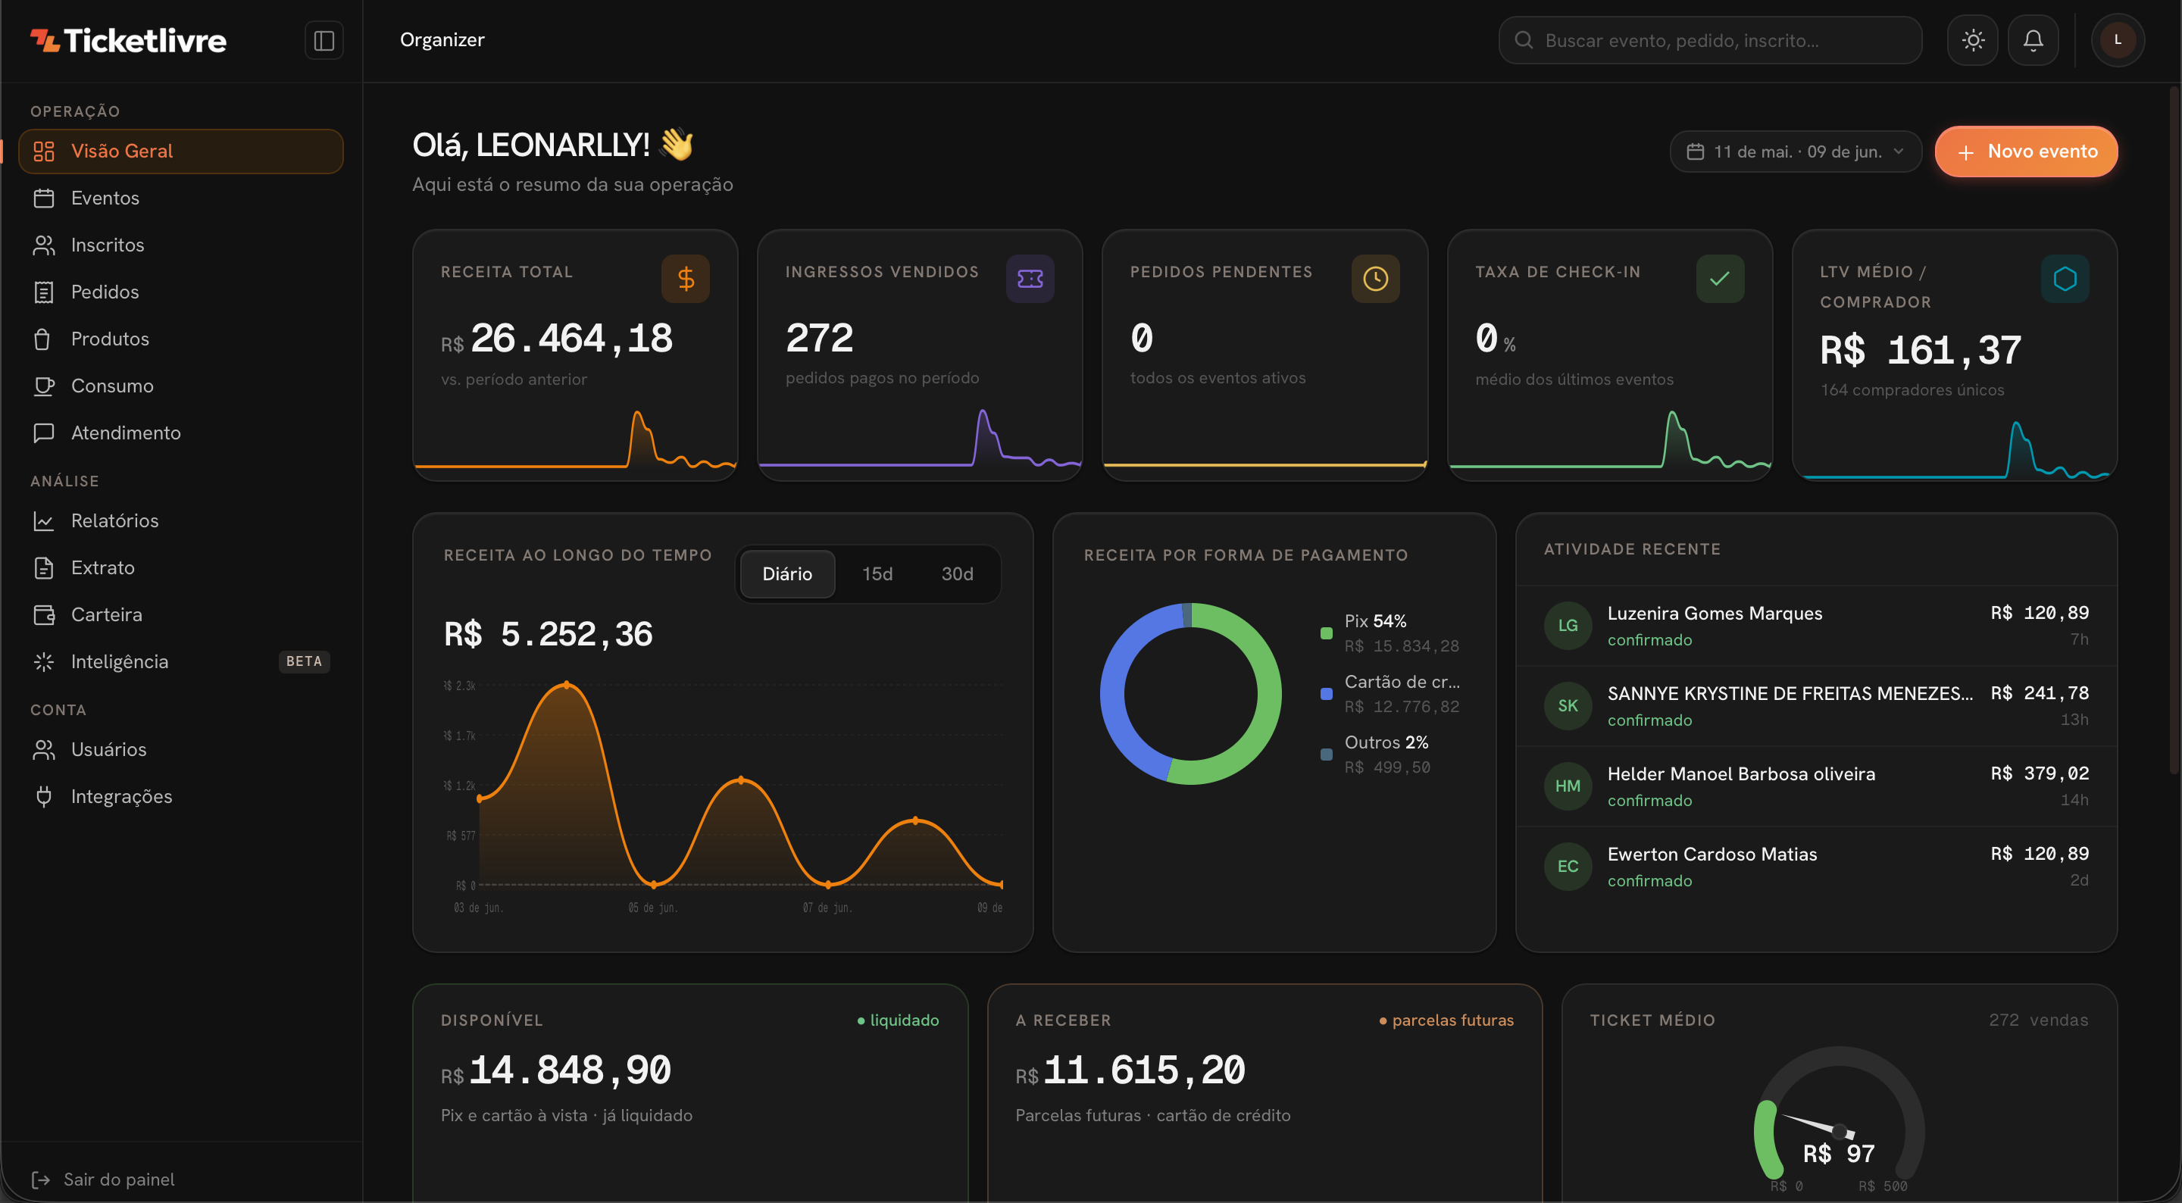
Task: Expand the date range picker dropdown
Action: pyautogui.click(x=1796, y=152)
